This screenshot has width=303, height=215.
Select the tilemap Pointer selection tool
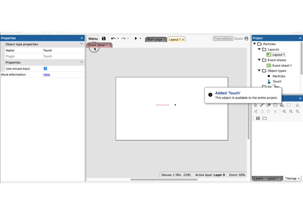click(255, 105)
